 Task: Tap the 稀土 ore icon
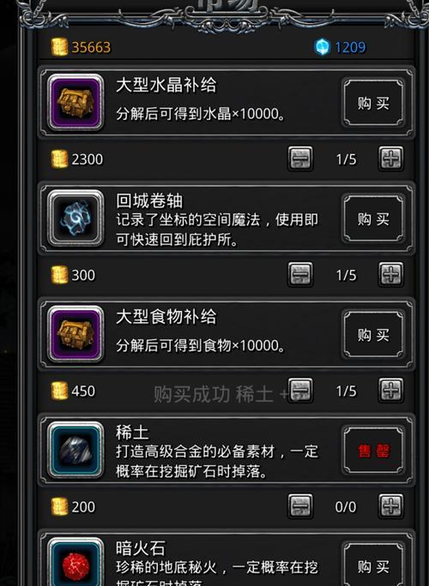pyautogui.click(x=76, y=450)
